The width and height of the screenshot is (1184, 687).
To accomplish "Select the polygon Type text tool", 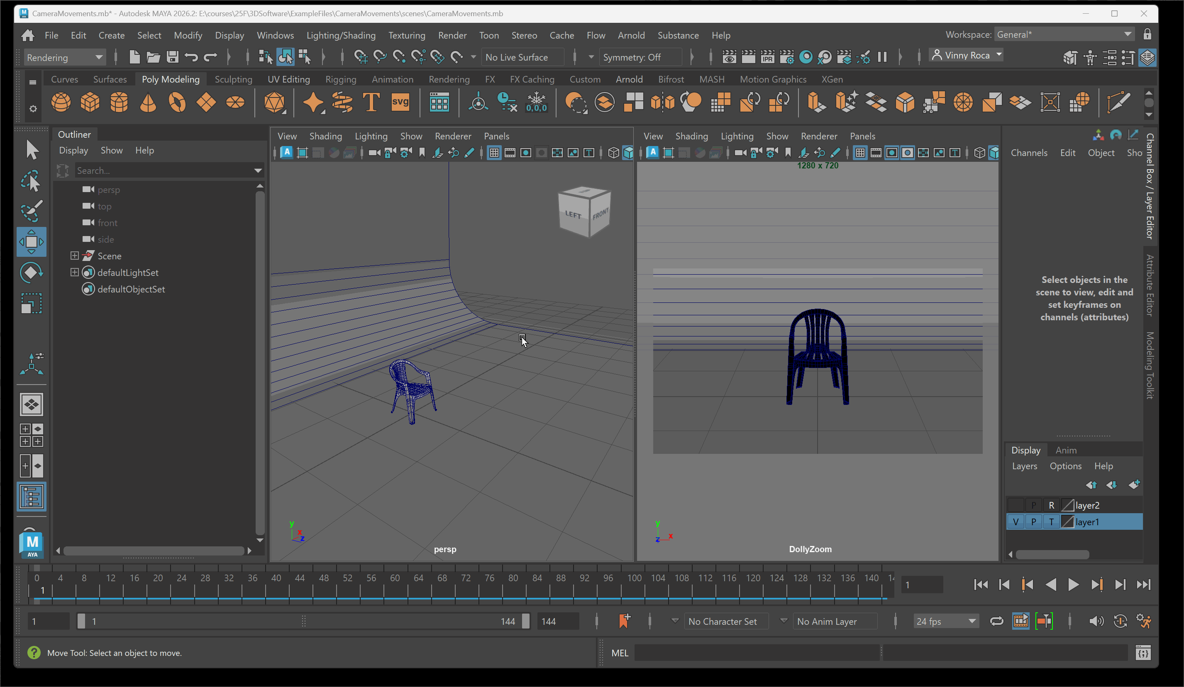I will [x=371, y=102].
